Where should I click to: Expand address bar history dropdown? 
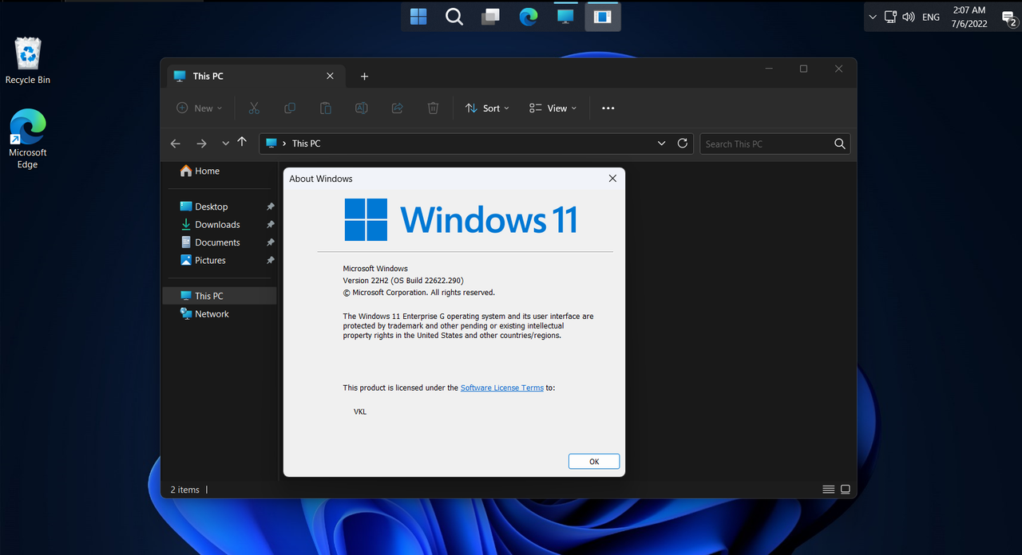[x=661, y=144]
